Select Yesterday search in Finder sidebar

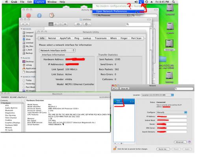[29, 84]
